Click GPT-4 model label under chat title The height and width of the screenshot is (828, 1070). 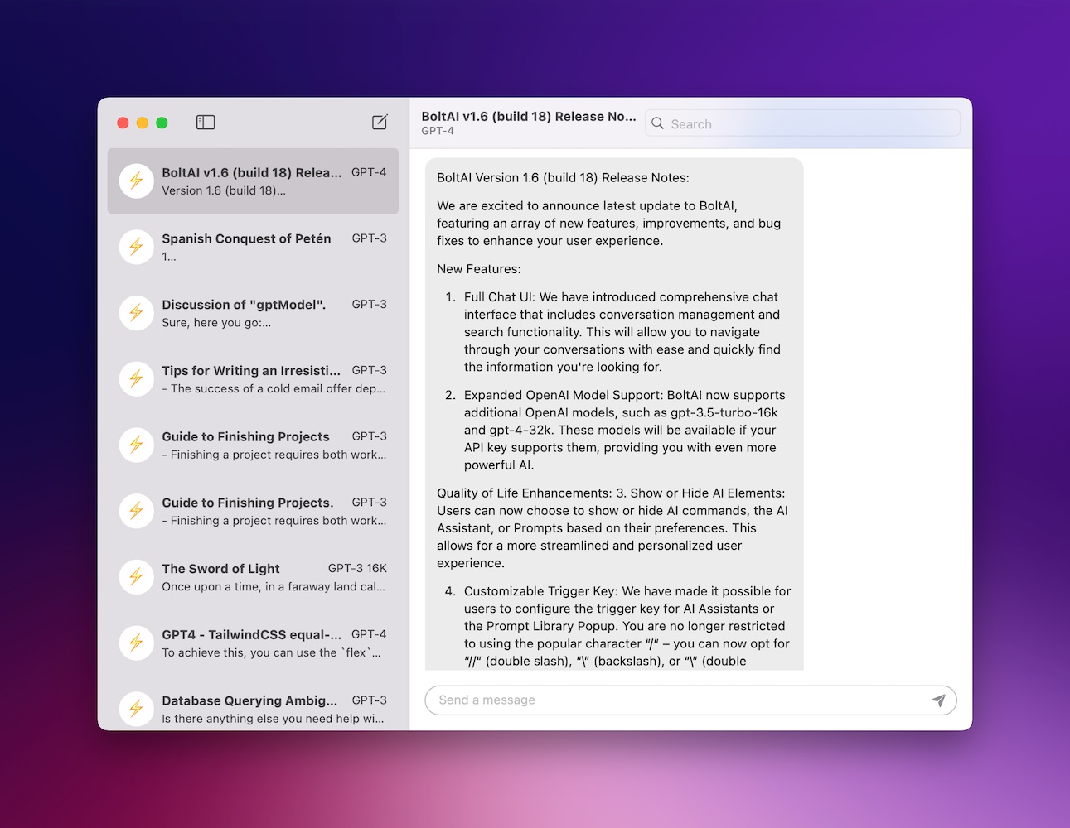tap(438, 131)
